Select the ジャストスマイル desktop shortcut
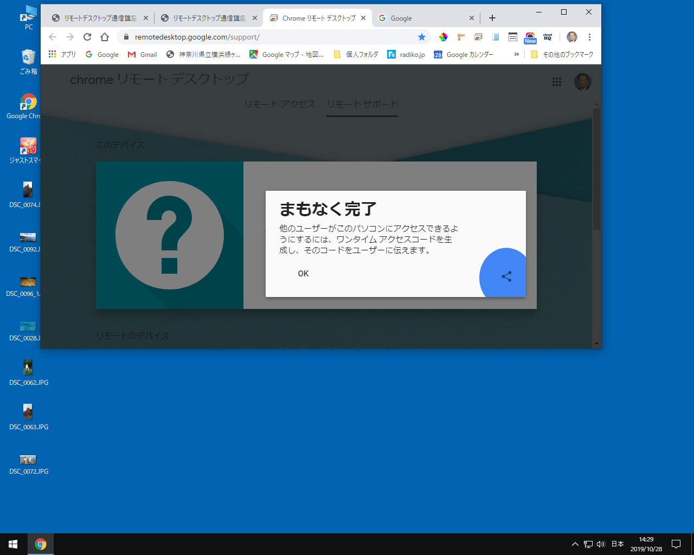 point(25,151)
